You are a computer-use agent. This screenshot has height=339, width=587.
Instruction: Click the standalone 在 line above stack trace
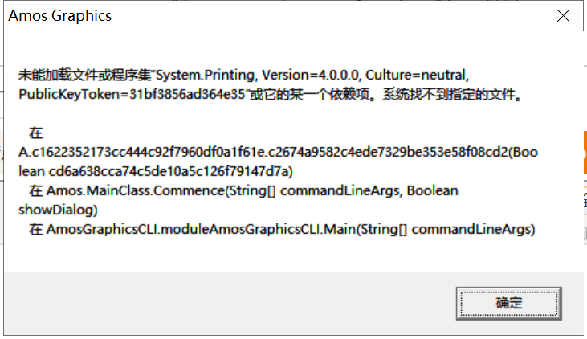click(x=35, y=133)
